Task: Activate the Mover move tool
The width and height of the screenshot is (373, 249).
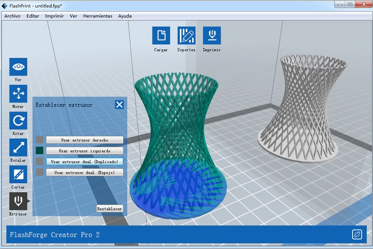Action: click(x=18, y=93)
